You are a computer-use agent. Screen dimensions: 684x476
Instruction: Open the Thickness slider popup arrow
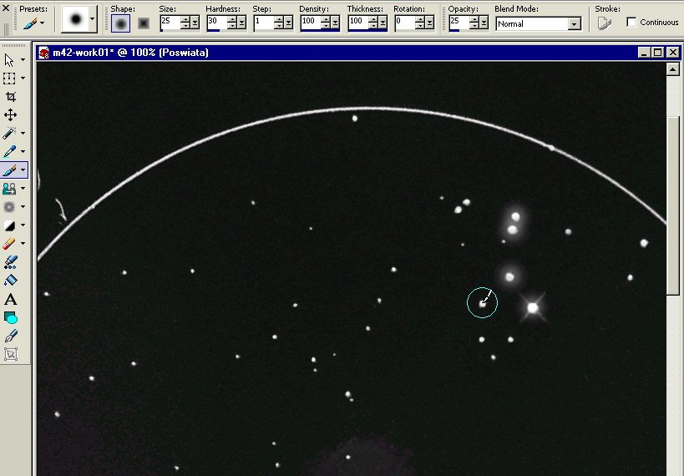click(x=383, y=23)
